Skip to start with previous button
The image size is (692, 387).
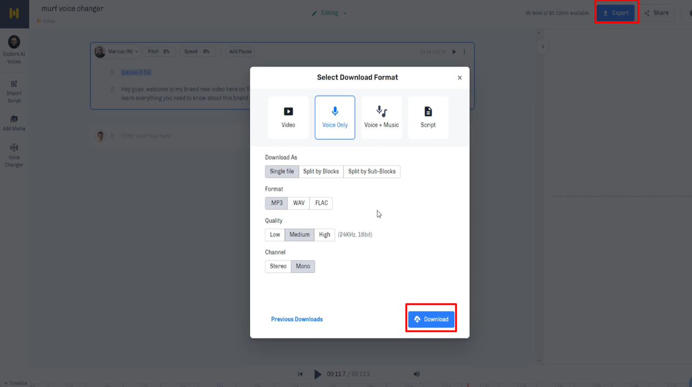(x=300, y=374)
